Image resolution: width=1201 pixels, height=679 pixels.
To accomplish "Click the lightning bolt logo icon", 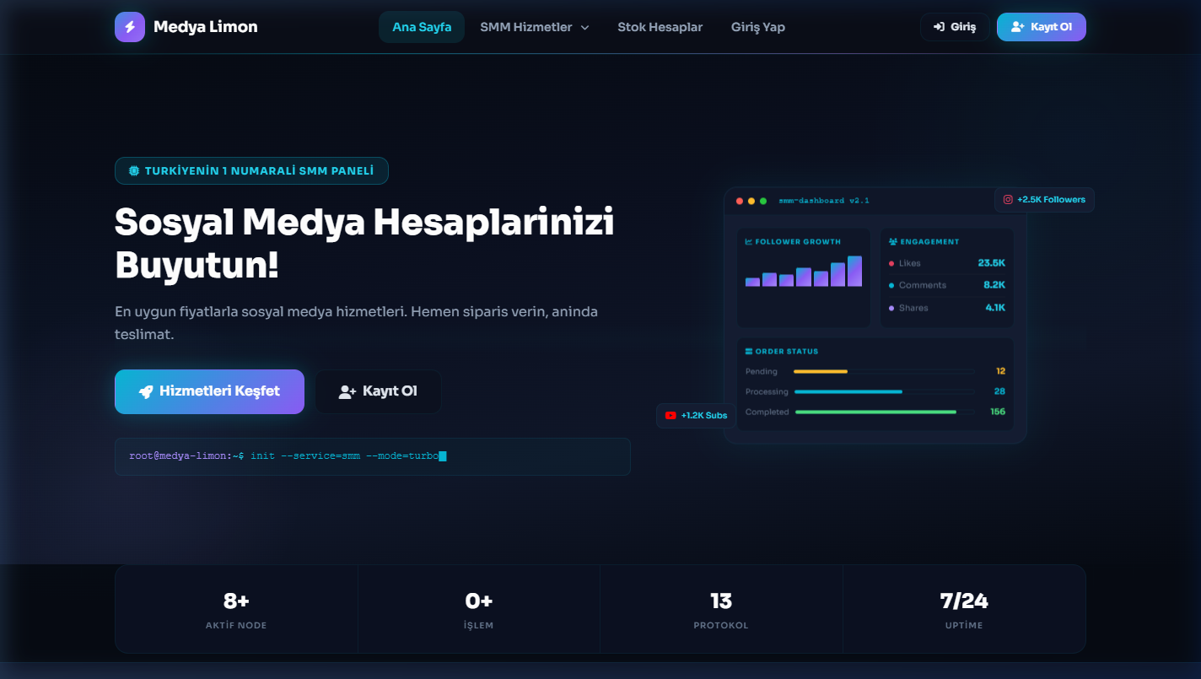I will 129,26.
